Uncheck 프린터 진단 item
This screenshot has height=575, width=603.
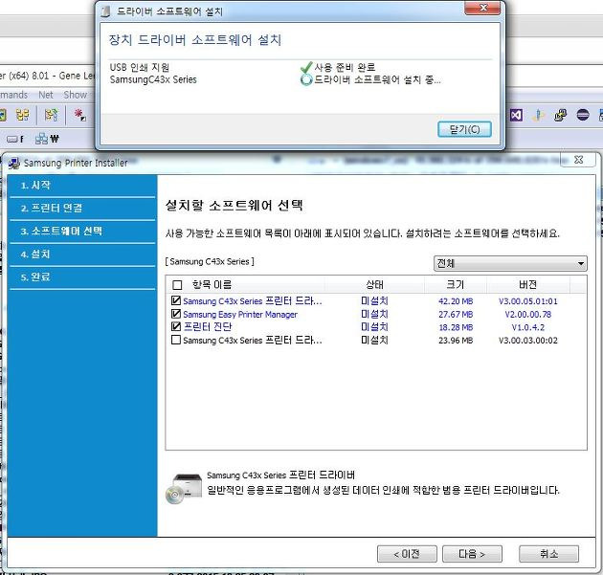click(x=176, y=326)
